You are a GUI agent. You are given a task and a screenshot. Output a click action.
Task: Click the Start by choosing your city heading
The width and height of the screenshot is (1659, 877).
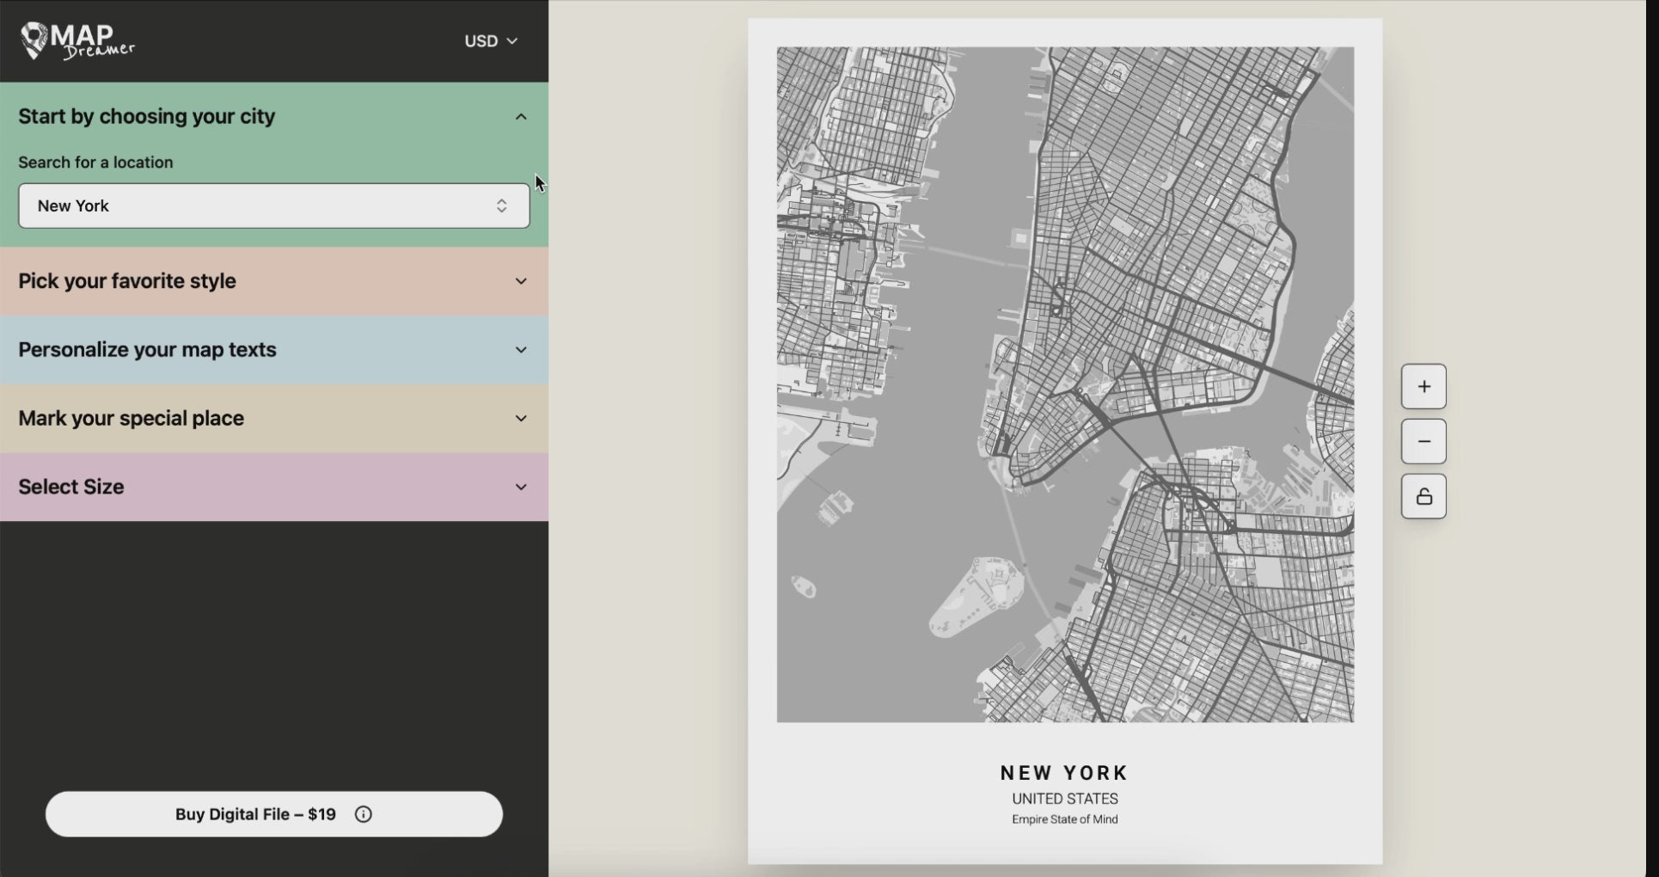coord(147,117)
